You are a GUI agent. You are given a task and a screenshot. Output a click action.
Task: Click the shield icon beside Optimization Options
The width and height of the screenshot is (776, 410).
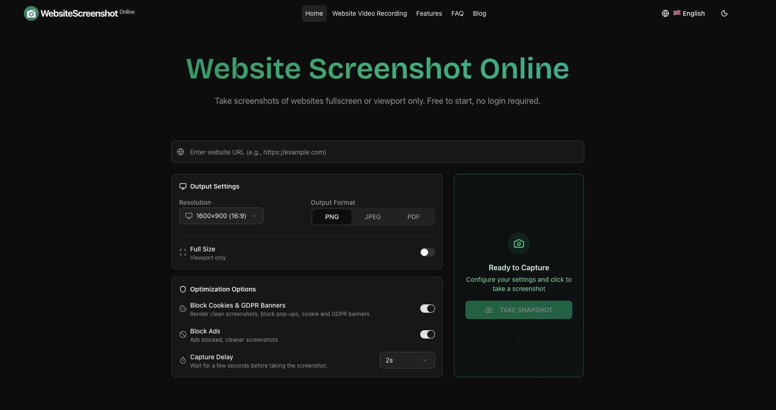[x=183, y=289]
